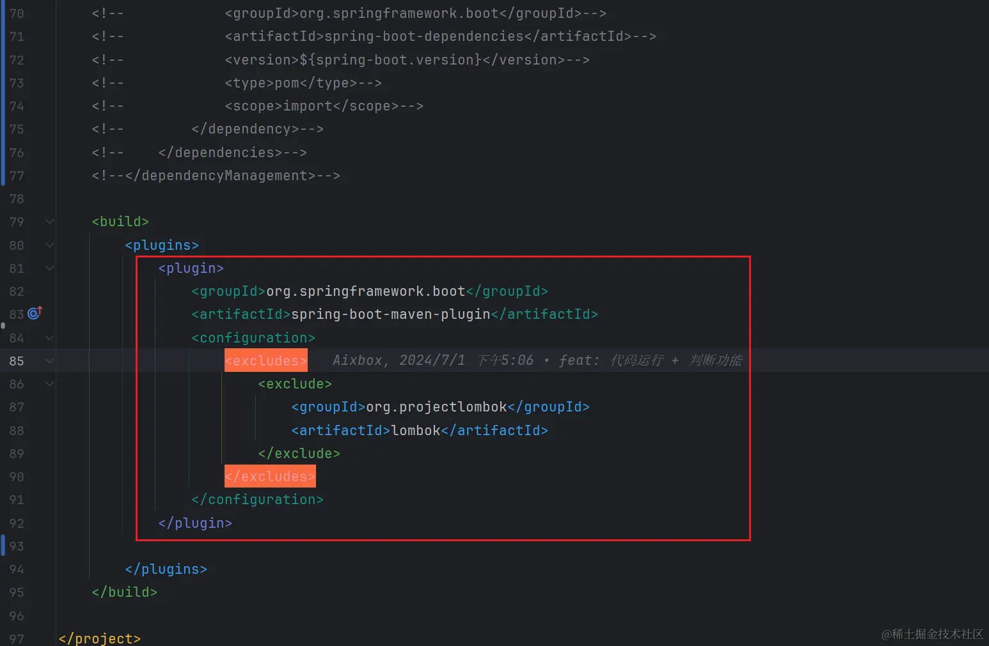Click the git blame annotation by Aixbox
Viewport: 989px width, 646px height.
point(537,360)
